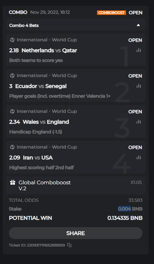Click the SHARE button
The height and width of the screenshot is (264, 154).
(x=76, y=233)
